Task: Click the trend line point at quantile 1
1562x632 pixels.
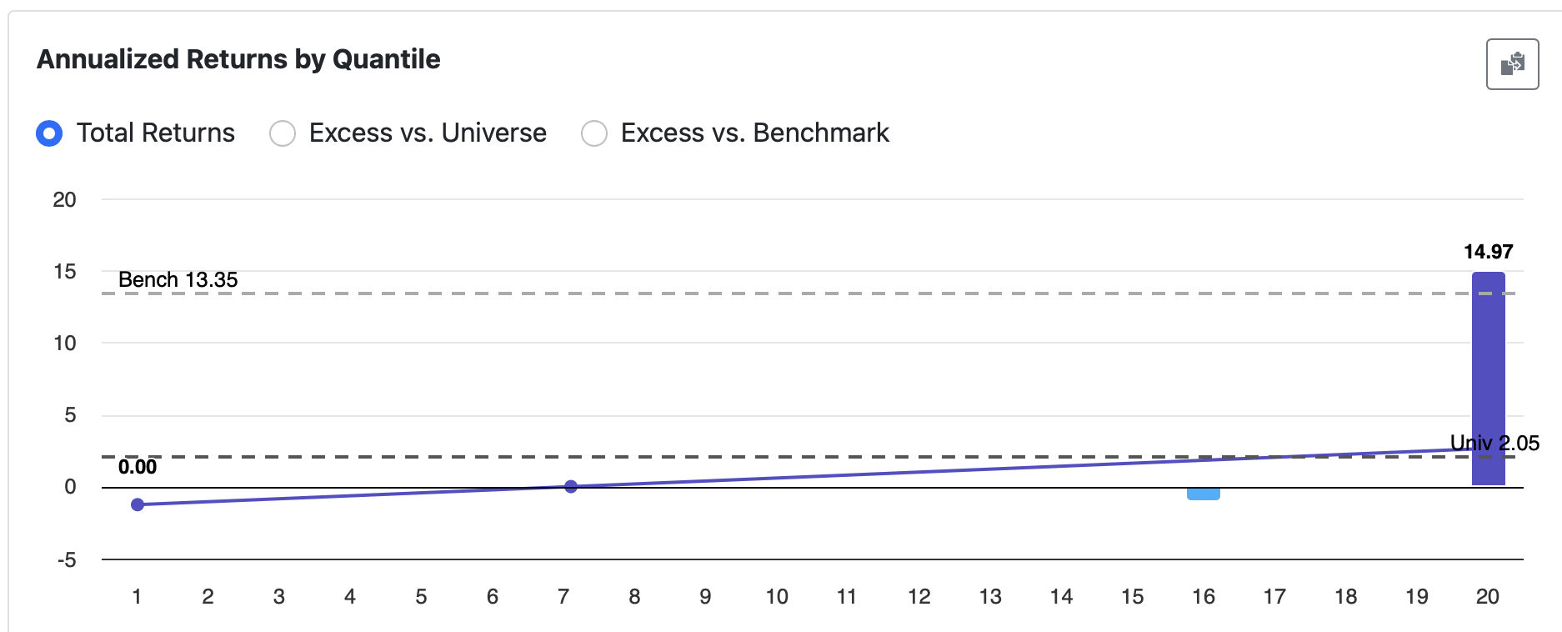Action: point(138,504)
